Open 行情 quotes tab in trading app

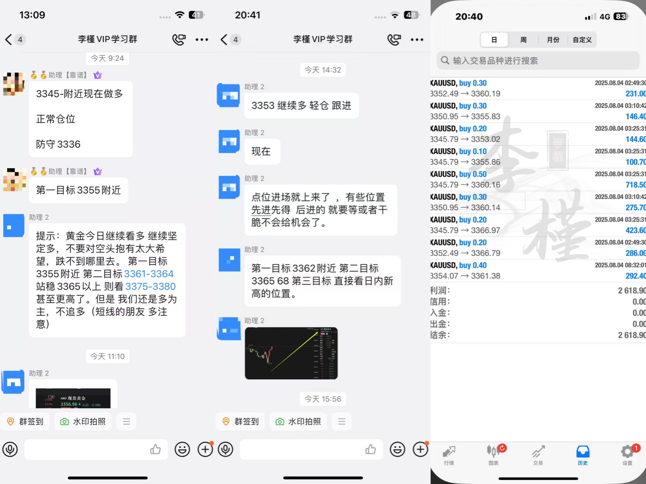click(449, 456)
